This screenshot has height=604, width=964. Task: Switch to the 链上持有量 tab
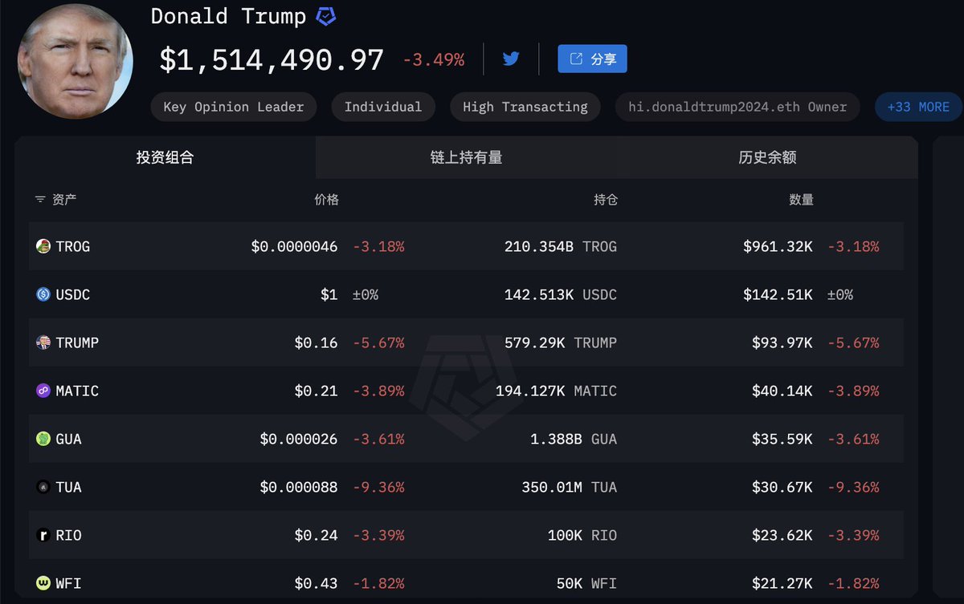coord(466,157)
